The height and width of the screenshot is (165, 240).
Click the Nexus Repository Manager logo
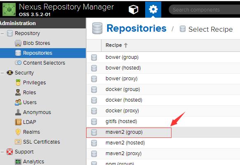(9, 9)
